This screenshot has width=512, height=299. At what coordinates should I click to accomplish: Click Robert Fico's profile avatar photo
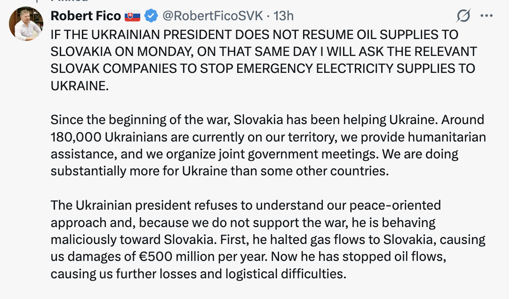click(x=26, y=24)
